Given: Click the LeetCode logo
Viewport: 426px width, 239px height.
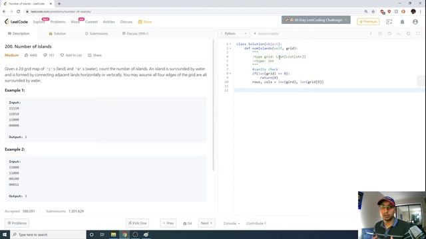Looking at the screenshot, I should pyautogui.click(x=16, y=22).
